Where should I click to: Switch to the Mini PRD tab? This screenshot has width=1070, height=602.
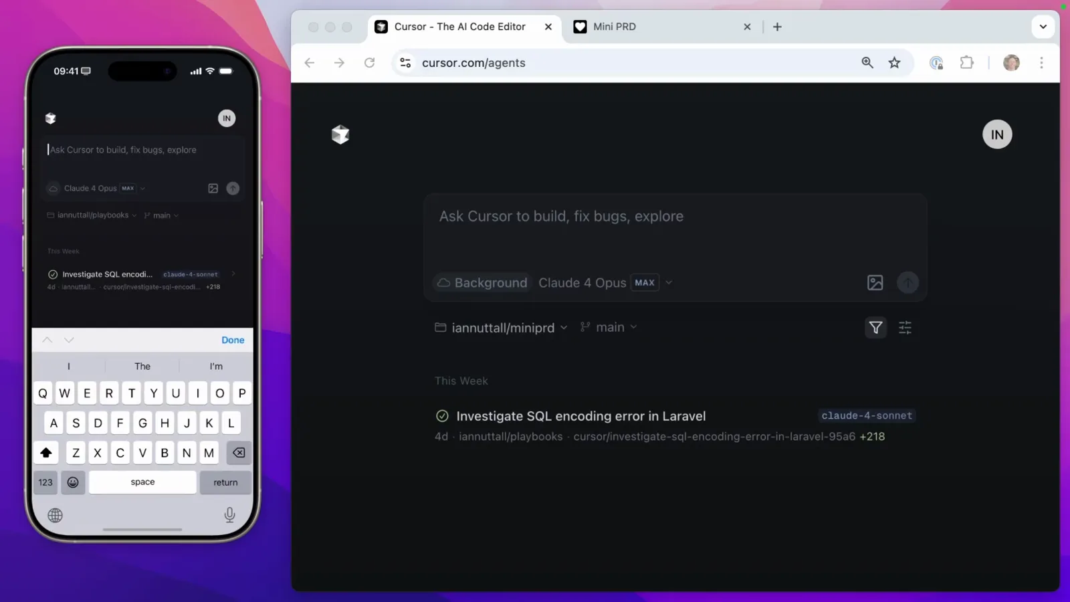coord(661,27)
